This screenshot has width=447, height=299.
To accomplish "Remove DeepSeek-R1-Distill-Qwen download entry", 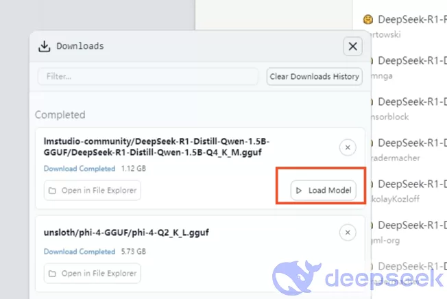I will (348, 147).
